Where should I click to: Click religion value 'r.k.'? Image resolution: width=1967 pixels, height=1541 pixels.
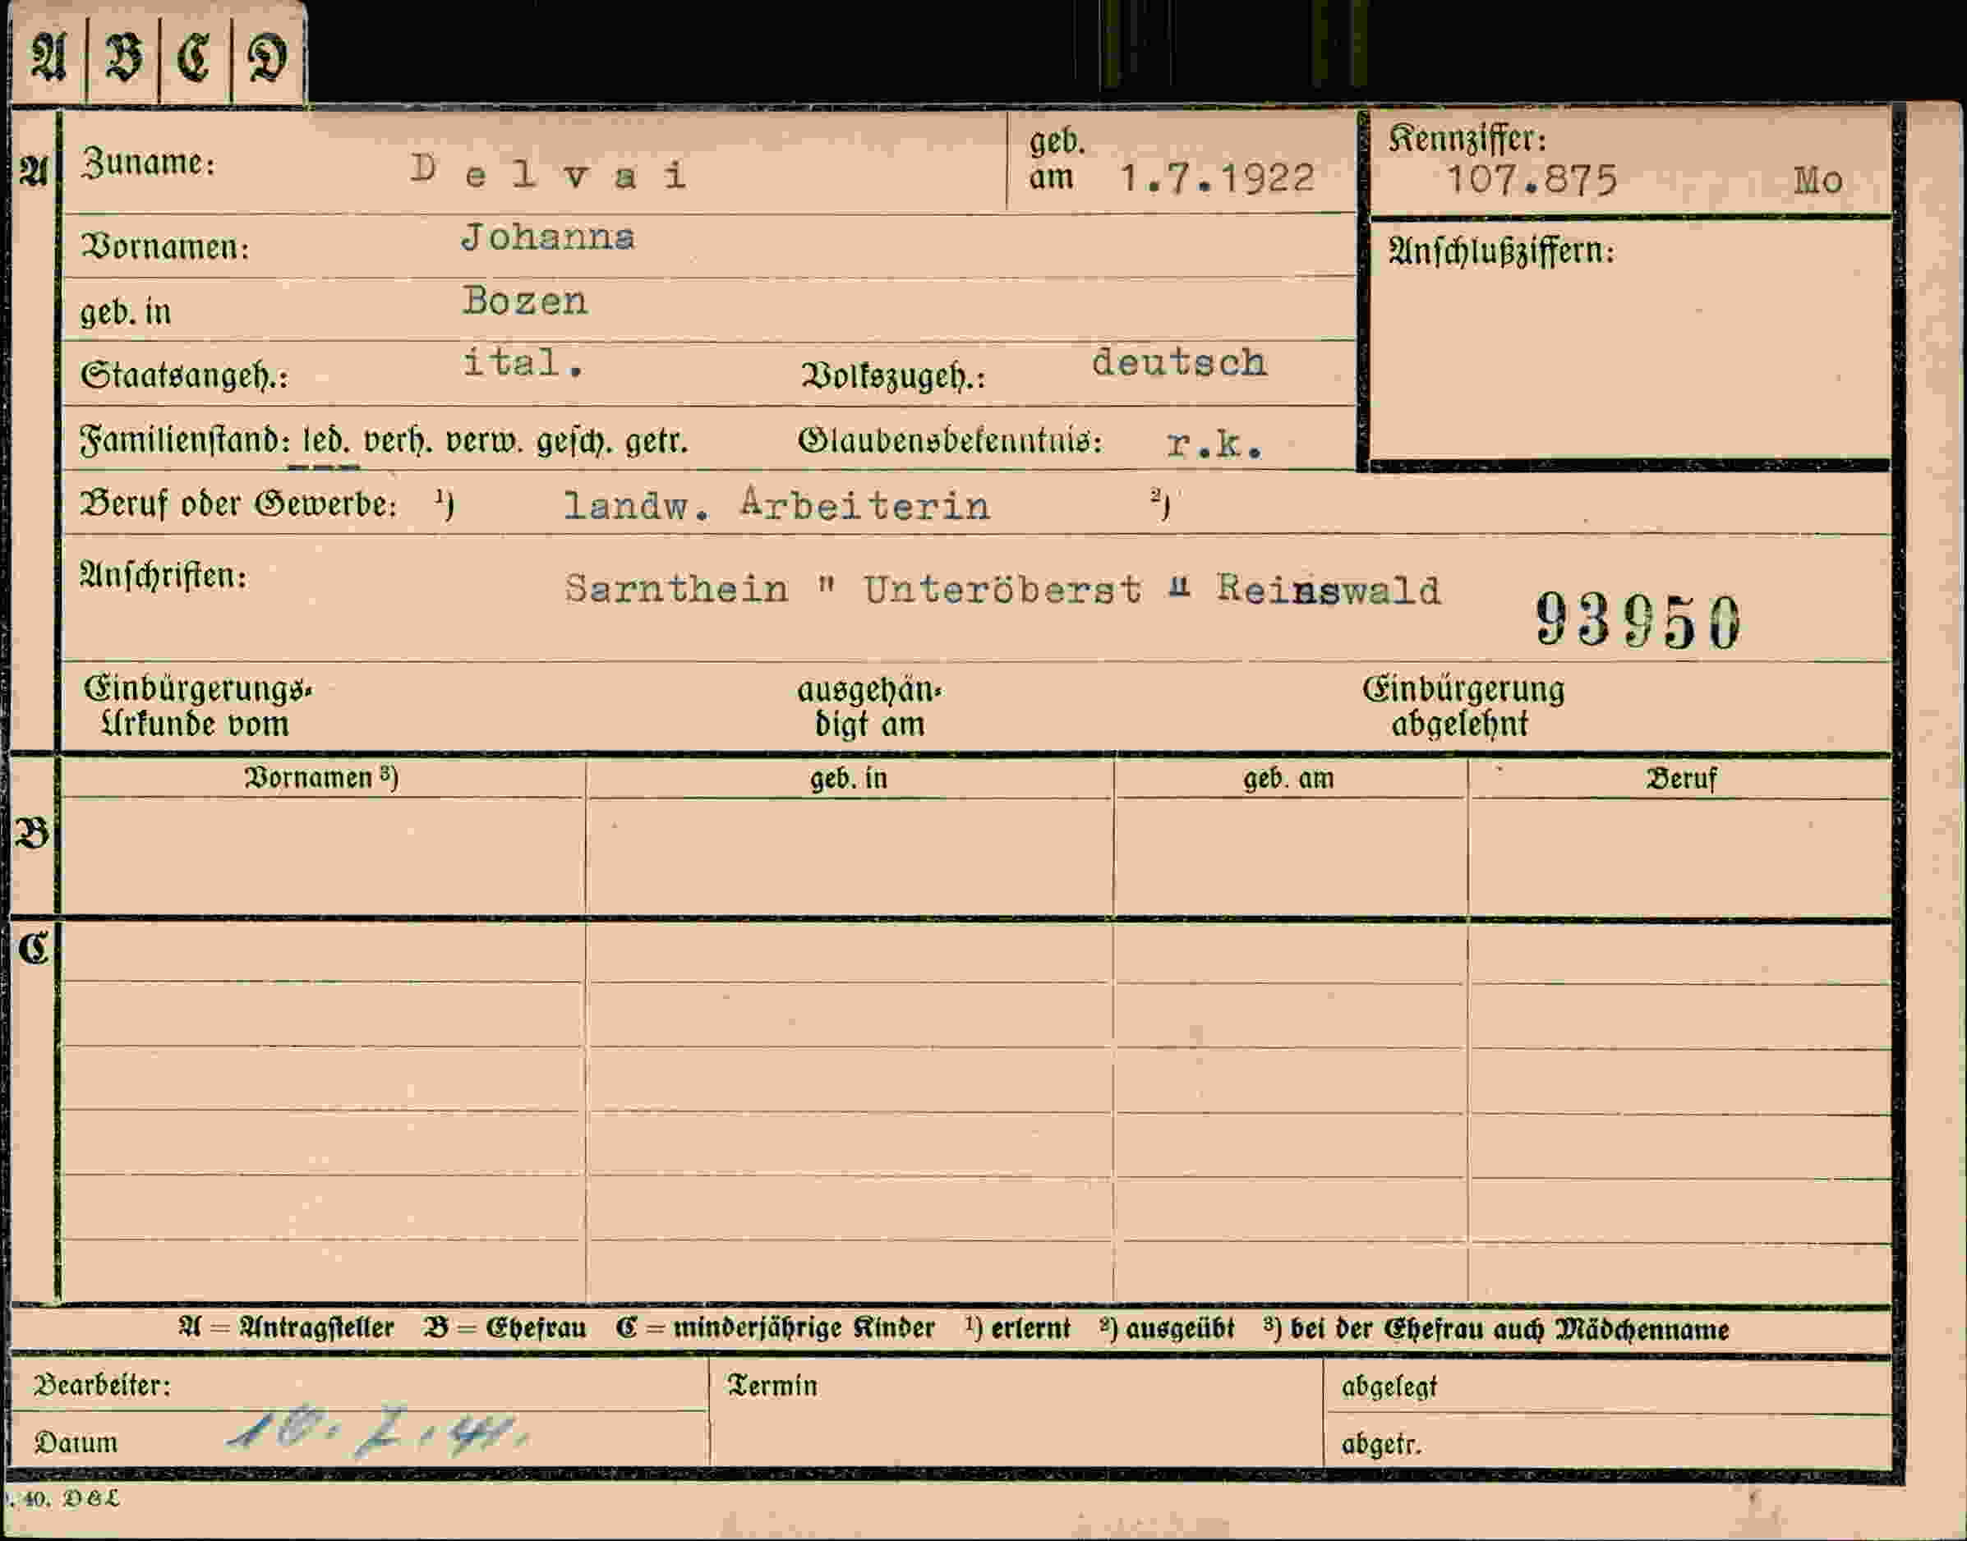1214,443
